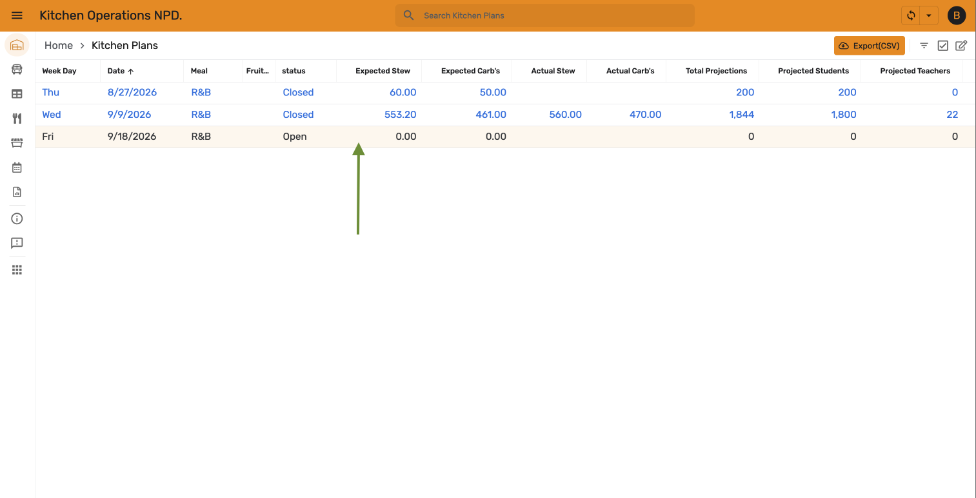Open the 9/9/2026 date cell
The image size is (976, 498).
(x=129, y=115)
